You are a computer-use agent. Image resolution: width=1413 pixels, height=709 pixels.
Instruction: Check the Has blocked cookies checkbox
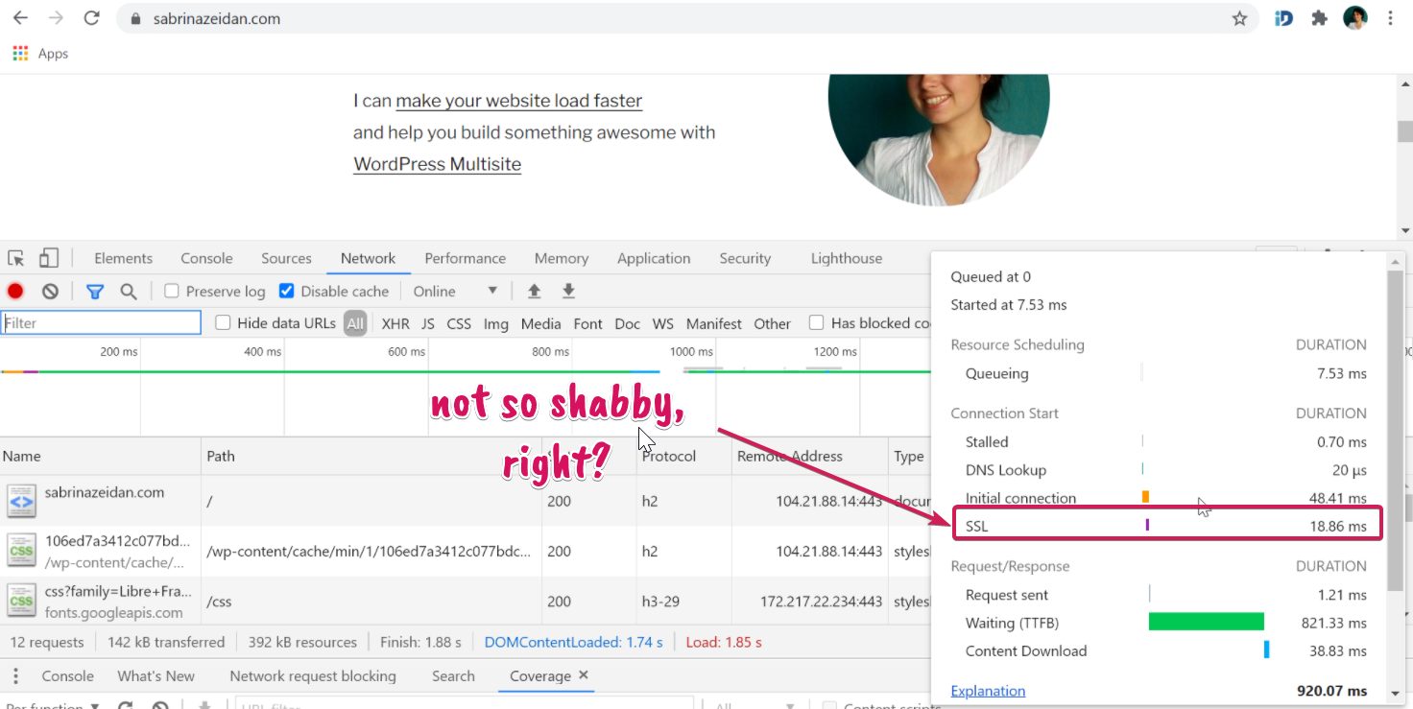pos(817,323)
